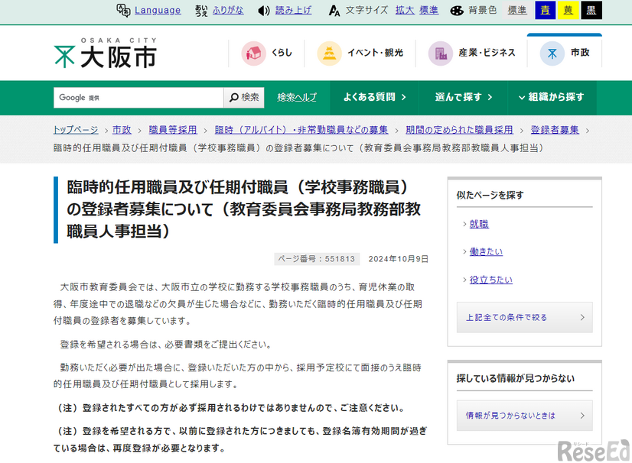Enlarge text with 拡大 link
This screenshot has height=463, width=632.
[x=405, y=10]
